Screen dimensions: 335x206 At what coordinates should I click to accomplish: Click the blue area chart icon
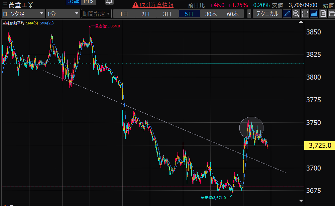click(314, 14)
